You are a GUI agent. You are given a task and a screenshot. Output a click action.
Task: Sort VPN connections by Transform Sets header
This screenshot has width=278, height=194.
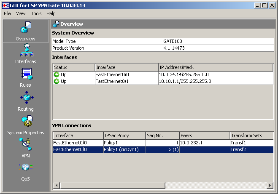point(252,136)
